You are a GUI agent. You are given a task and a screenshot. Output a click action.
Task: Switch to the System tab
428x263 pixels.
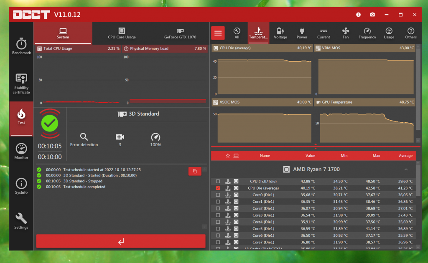[x=63, y=33]
